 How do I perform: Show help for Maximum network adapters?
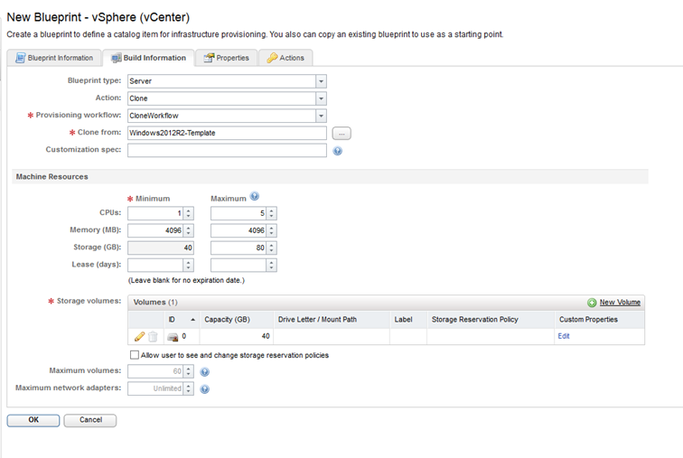205,389
